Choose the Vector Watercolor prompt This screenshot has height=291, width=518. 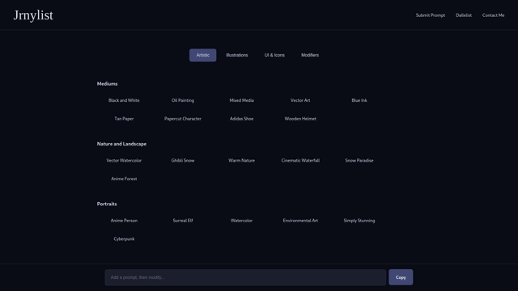[x=124, y=160]
